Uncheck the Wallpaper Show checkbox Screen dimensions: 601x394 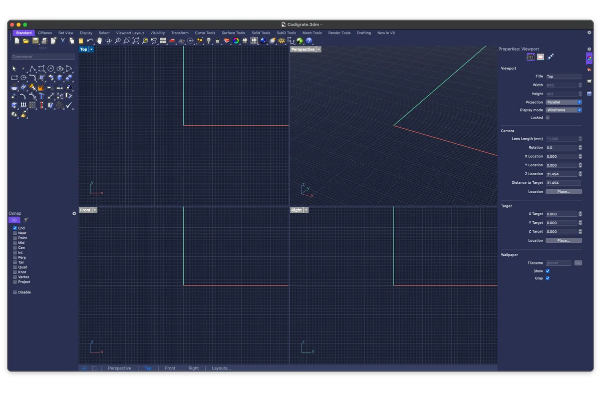coord(547,271)
